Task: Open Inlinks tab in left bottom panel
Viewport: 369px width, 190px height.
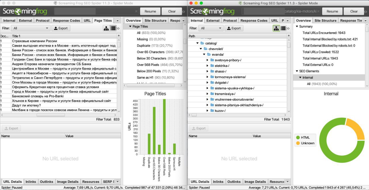Action: click(x=31, y=182)
